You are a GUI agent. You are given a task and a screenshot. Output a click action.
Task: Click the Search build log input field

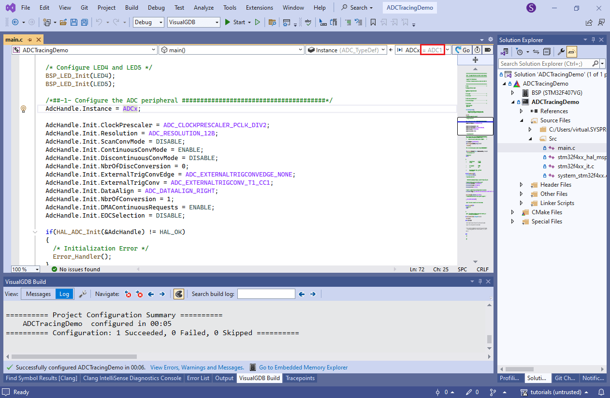(x=266, y=294)
